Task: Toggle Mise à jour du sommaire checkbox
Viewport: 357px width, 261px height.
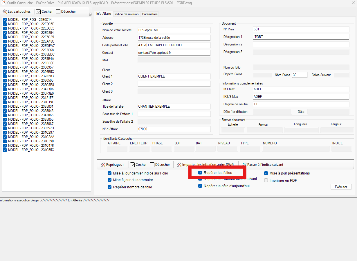Action: [109, 180]
